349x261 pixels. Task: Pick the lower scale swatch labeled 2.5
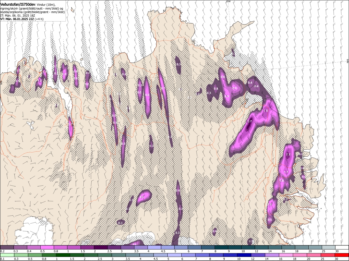pos(105,255)
